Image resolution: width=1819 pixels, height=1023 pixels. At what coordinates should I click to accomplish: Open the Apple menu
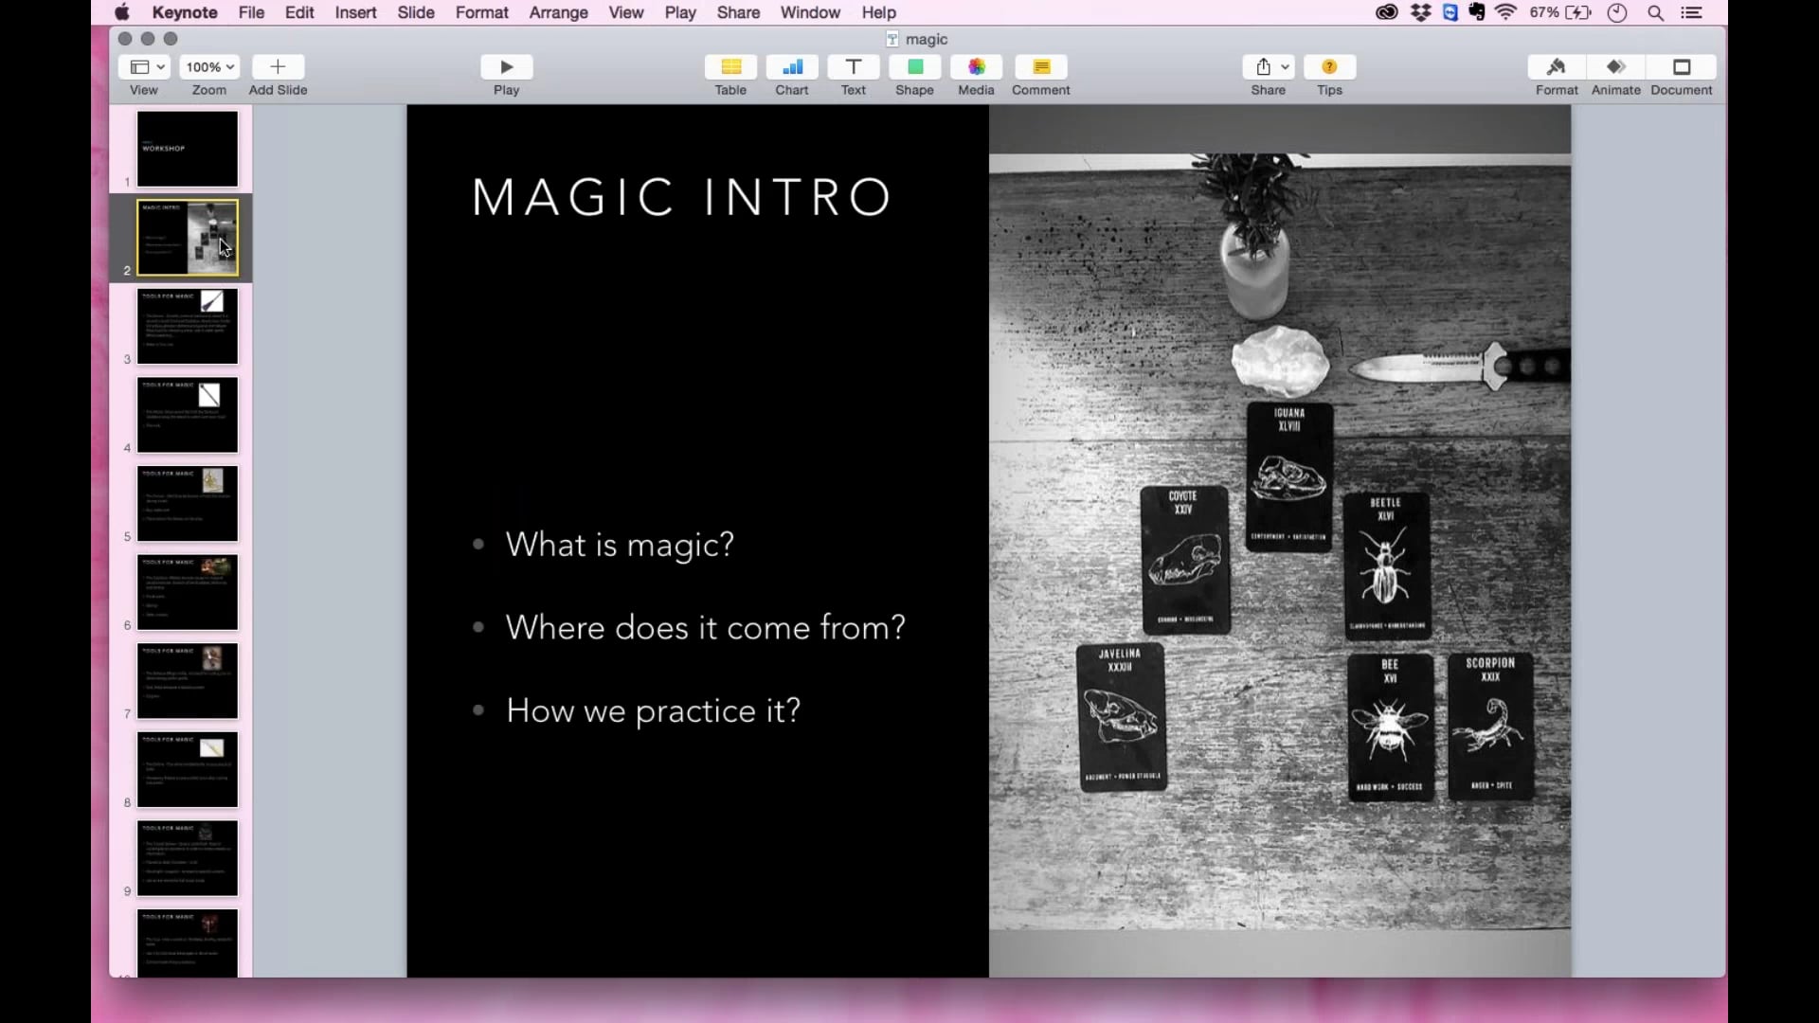(121, 12)
